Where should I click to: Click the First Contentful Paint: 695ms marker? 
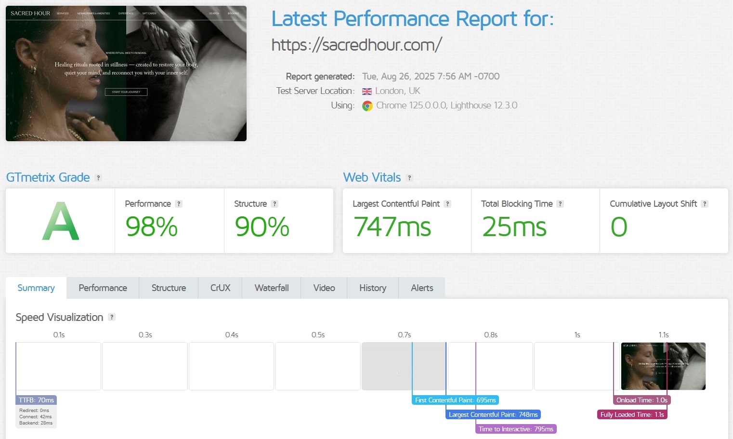(x=456, y=400)
